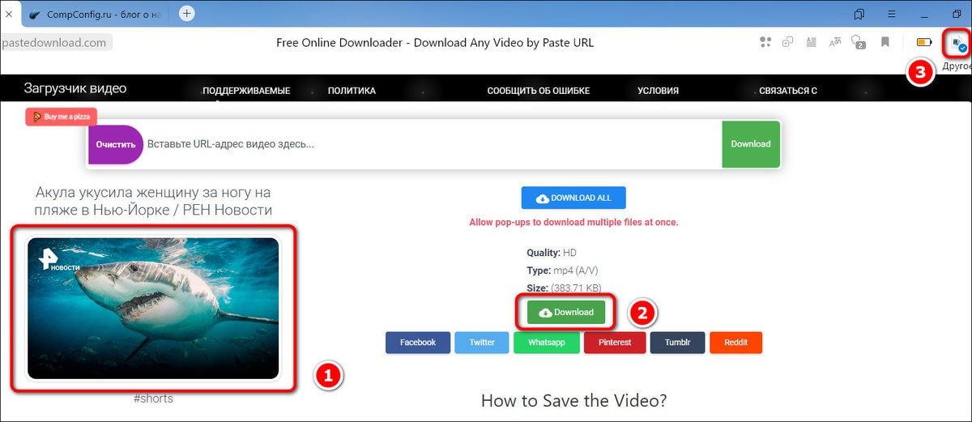The width and height of the screenshot is (972, 422).
Task: Click the Type: mp4 (A/V) text
Action: (x=562, y=270)
